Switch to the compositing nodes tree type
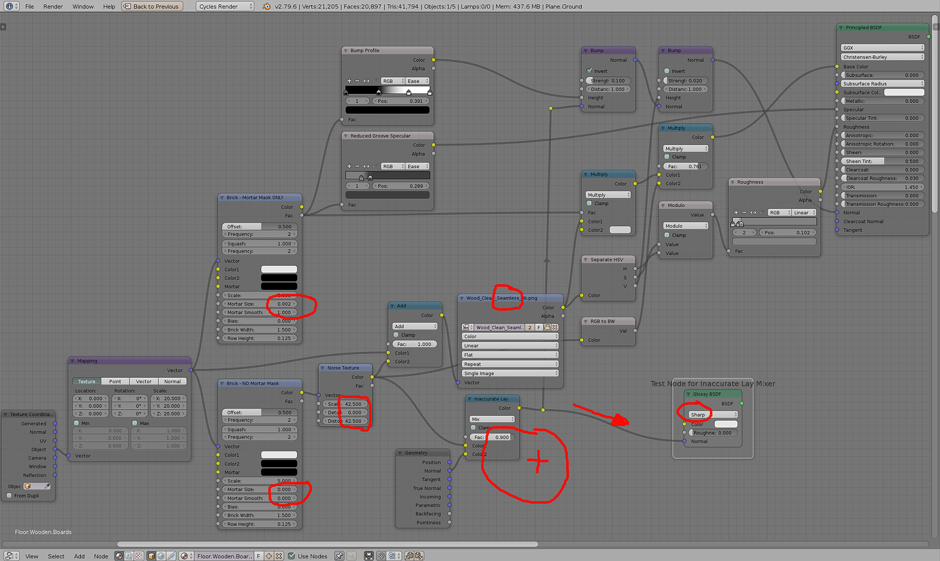This screenshot has height=561, width=940. click(x=127, y=556)
